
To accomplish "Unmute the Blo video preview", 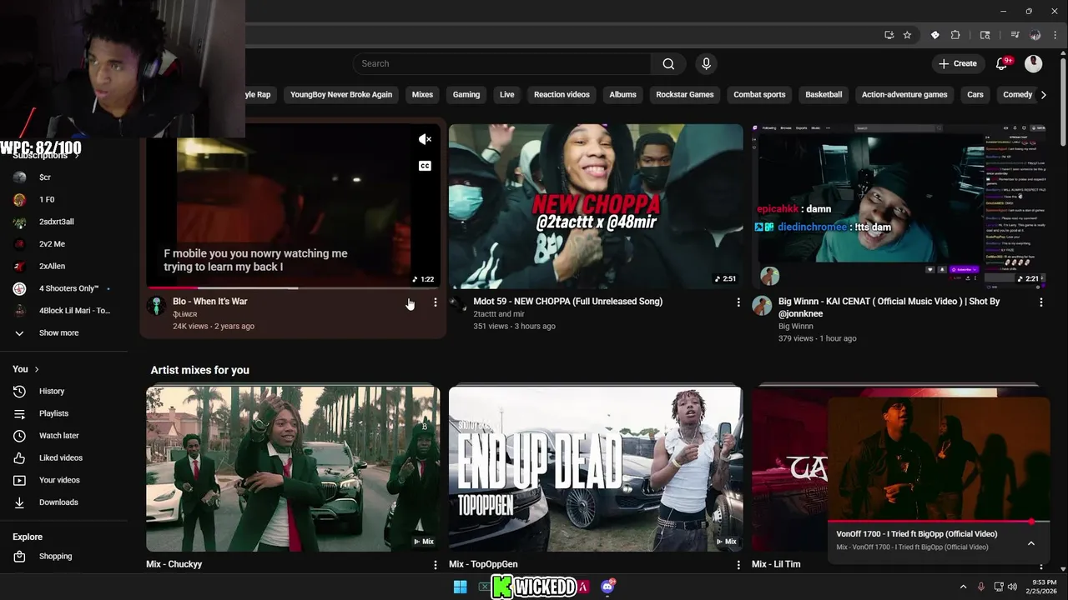I will click(x=425, y=139).
